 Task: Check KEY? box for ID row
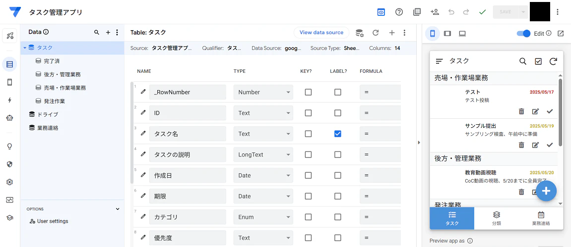[308, 113]
